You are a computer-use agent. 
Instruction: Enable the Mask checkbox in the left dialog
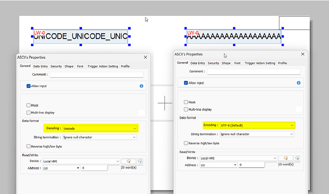(29, 105)
